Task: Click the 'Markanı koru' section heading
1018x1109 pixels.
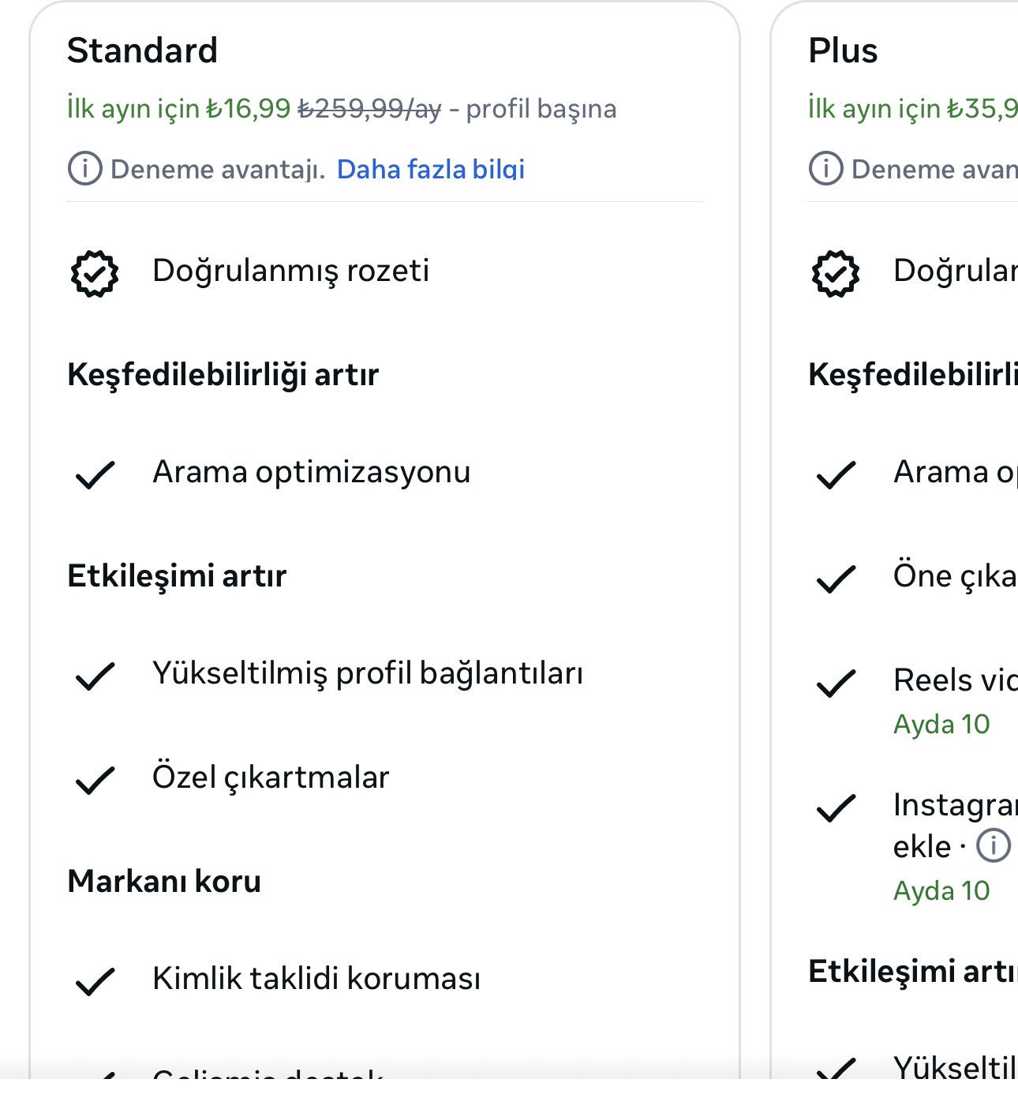Action: [x=164, y=881]
